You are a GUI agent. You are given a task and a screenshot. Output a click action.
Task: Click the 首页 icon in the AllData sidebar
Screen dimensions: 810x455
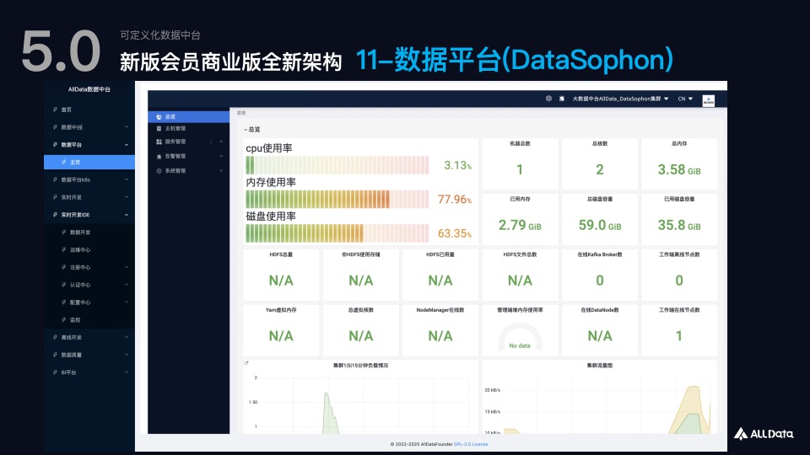pos(56,110)
